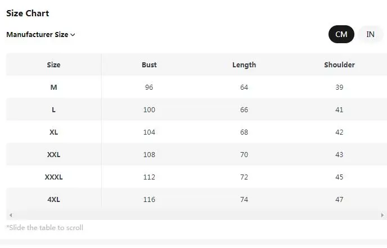This screenshot has height=248, width=387.
Task: Switch measurement units to CM
Action: tap(341, 34)
